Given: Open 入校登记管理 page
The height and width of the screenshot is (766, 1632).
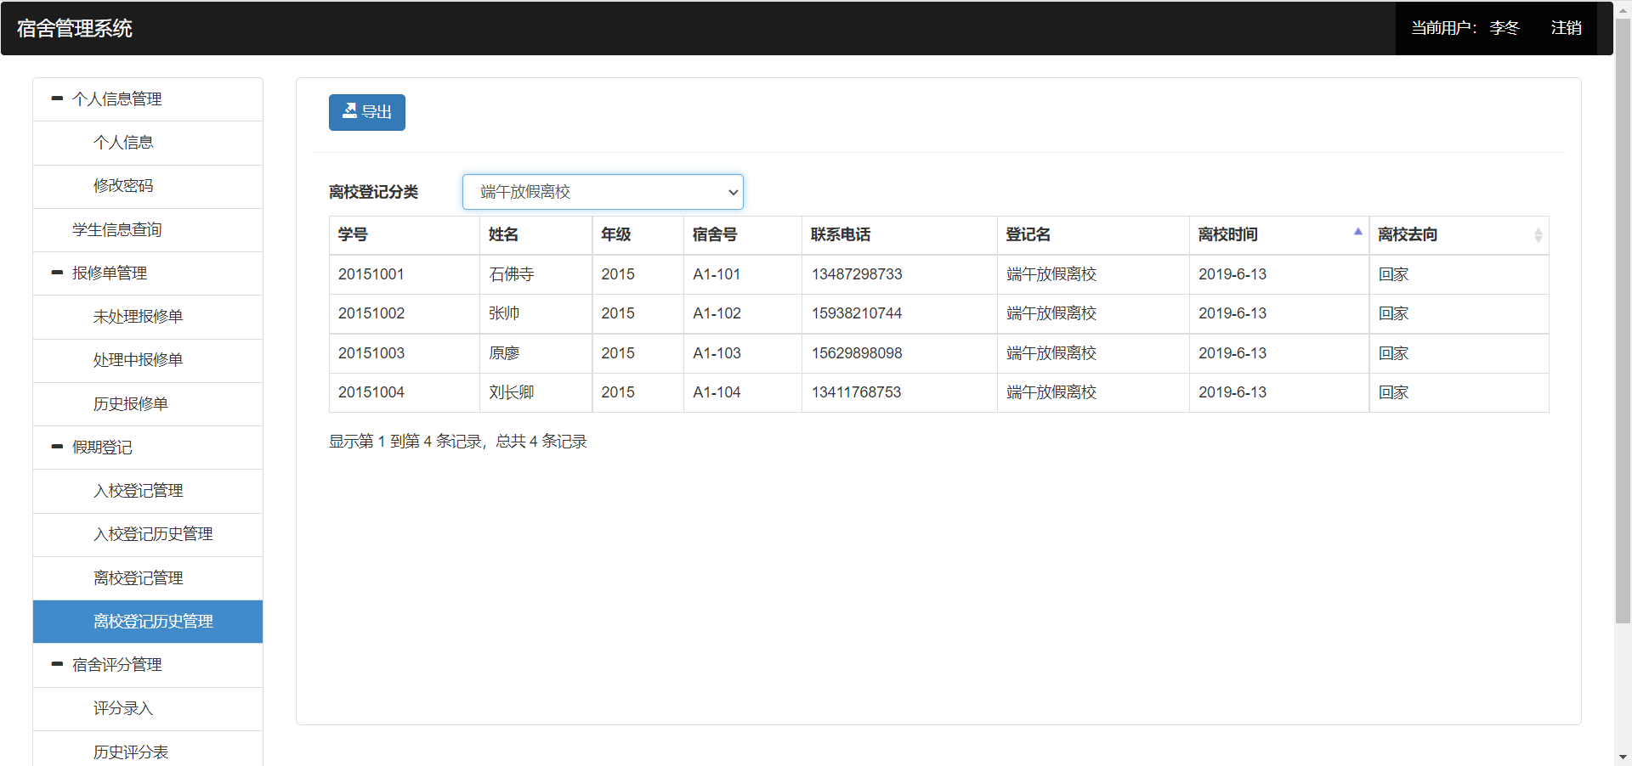Looking at the screenshot, I should point(148,491).
